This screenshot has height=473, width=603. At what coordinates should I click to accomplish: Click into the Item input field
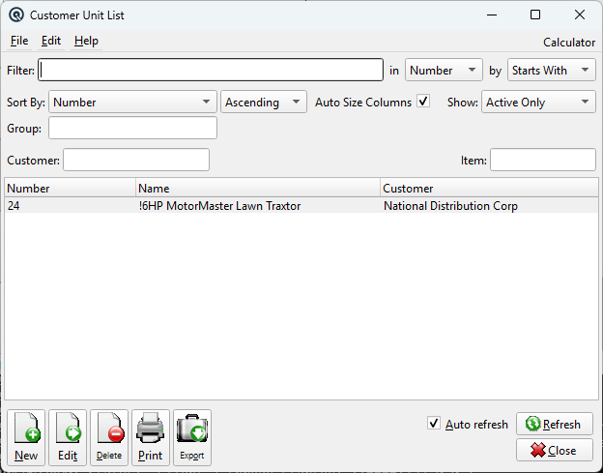(543, 160)
